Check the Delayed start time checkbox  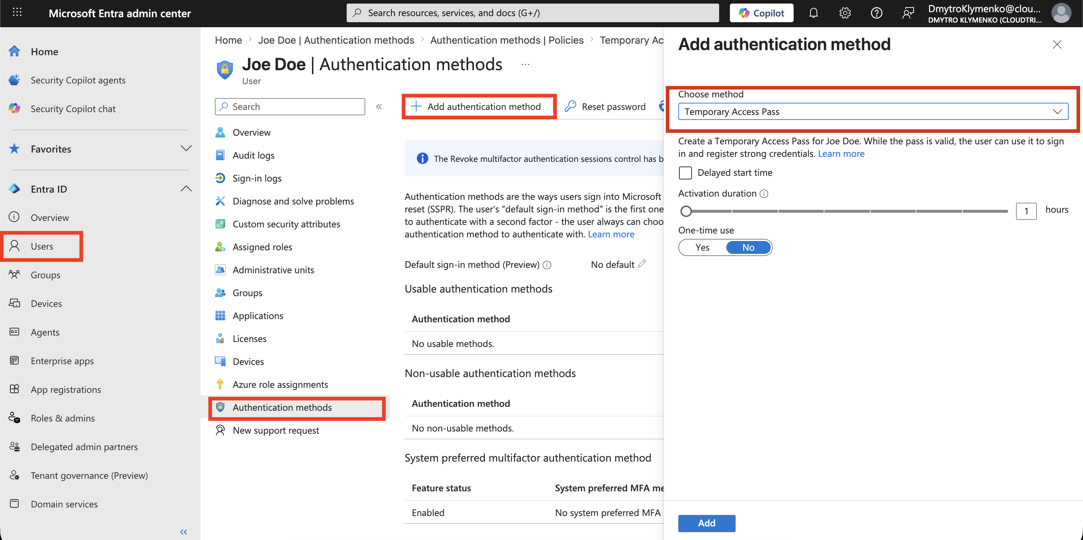[685, 172]
